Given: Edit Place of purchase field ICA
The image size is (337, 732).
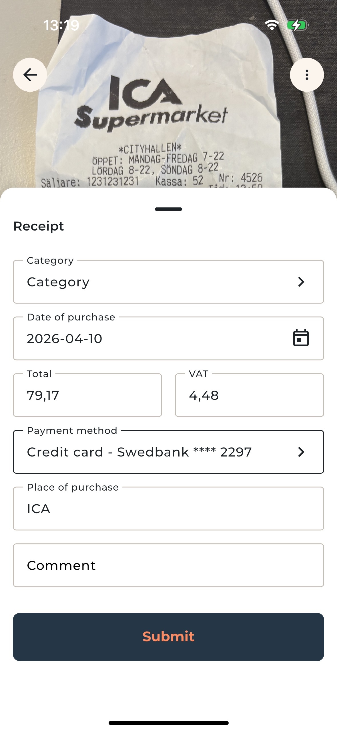Looking at the screenshot, I should 168,509.
